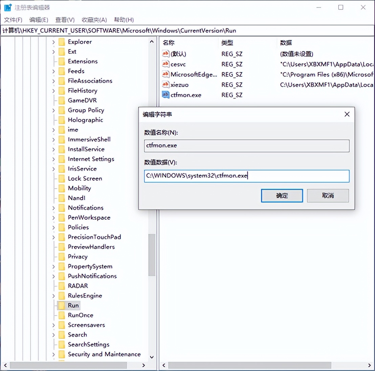Expand the Explorer tree node
This screenshot has height=371, width=375.
click(53, 42)
